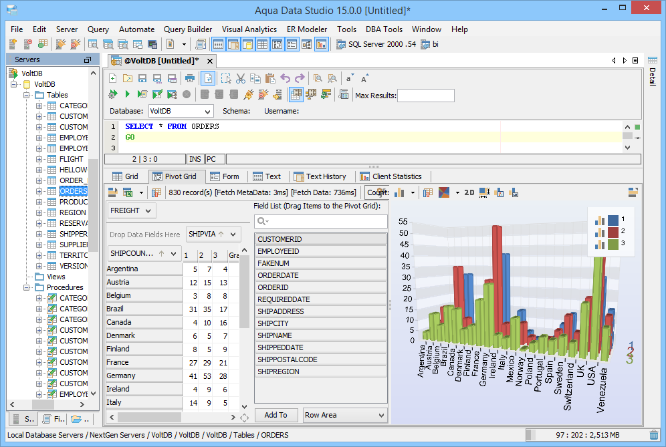Click the Add To button

[275, 415]
